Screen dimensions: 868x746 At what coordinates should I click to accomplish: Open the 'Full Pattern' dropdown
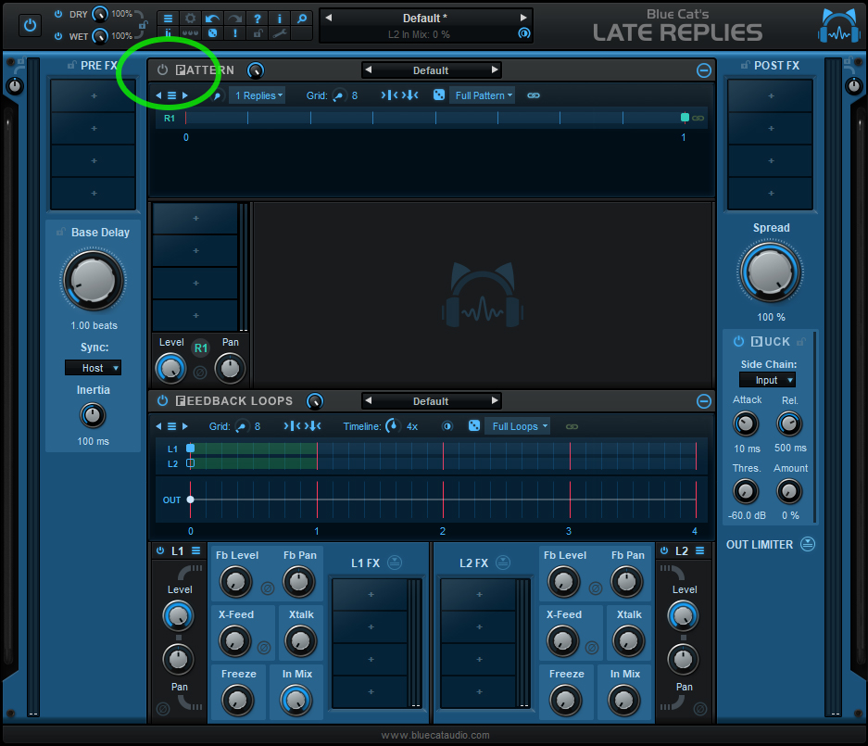[482, 95]
